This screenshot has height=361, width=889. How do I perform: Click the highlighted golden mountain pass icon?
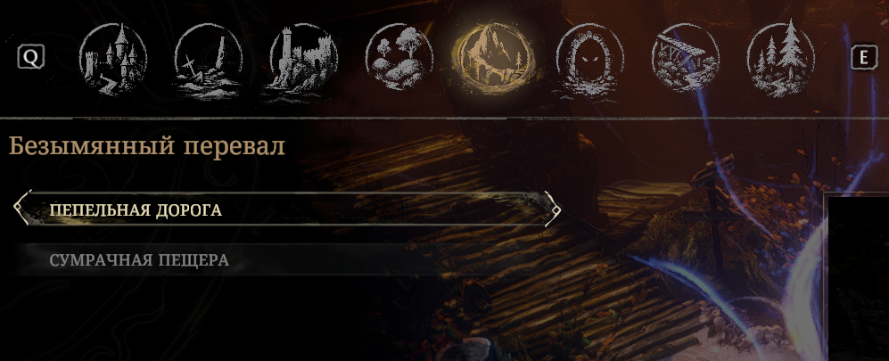click(x=494, y=58)
